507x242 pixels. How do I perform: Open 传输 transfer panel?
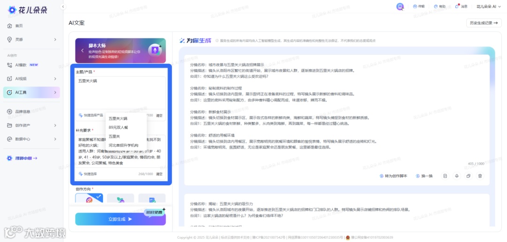pyautogui.click(x=419, y=7)
